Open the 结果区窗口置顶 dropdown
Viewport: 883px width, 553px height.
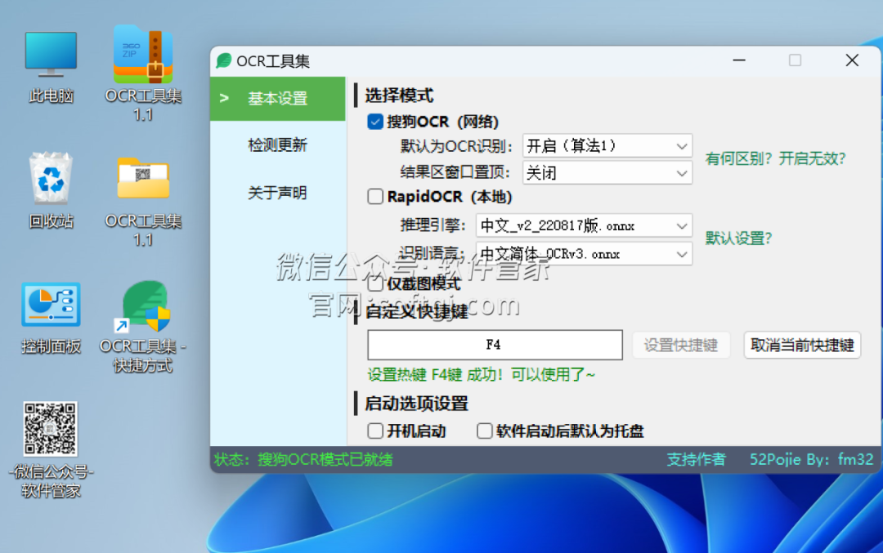(607, 172)
